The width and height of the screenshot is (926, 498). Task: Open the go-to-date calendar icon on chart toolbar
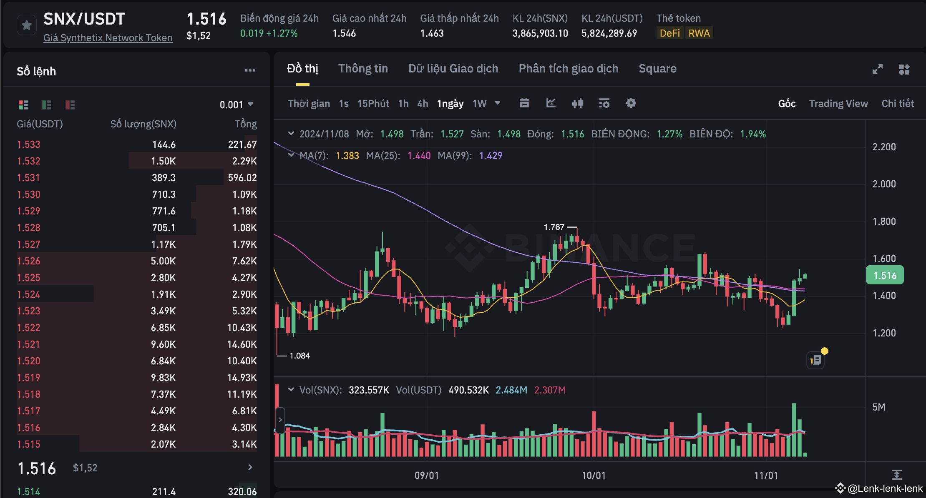pos(525,103)
